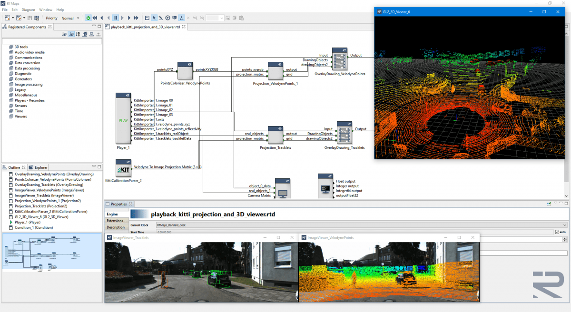Open the Normal priority dropdown

coord(70,18)
